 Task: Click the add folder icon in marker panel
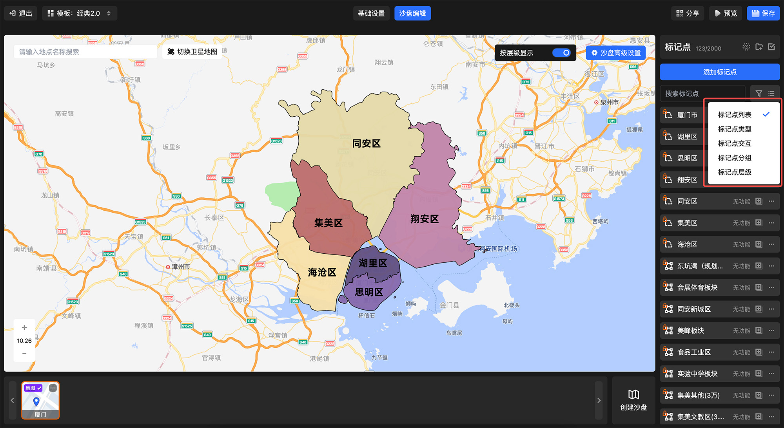pyautogui.click(x=759, y=47)
